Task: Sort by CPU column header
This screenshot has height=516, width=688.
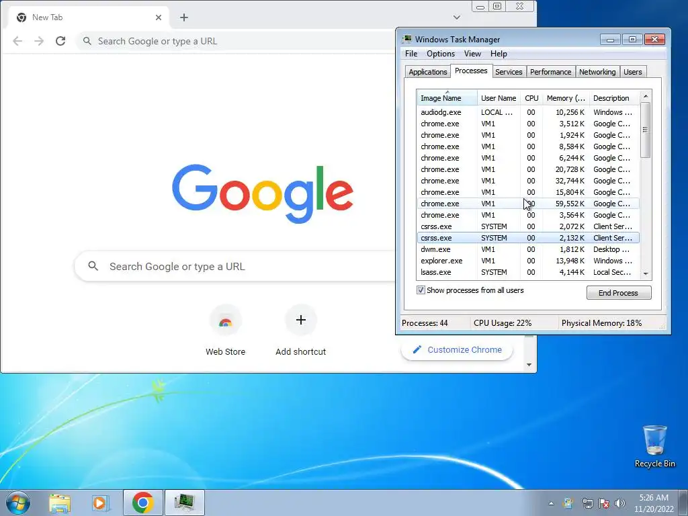Action: (531, 98)
